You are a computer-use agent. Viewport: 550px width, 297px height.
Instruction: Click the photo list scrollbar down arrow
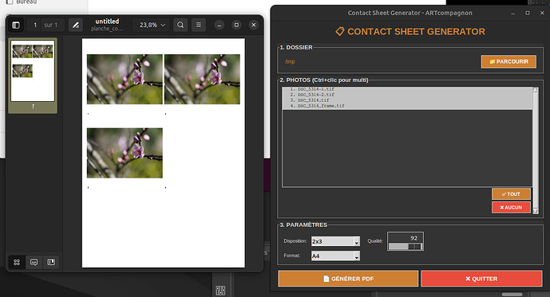point(536,211)
